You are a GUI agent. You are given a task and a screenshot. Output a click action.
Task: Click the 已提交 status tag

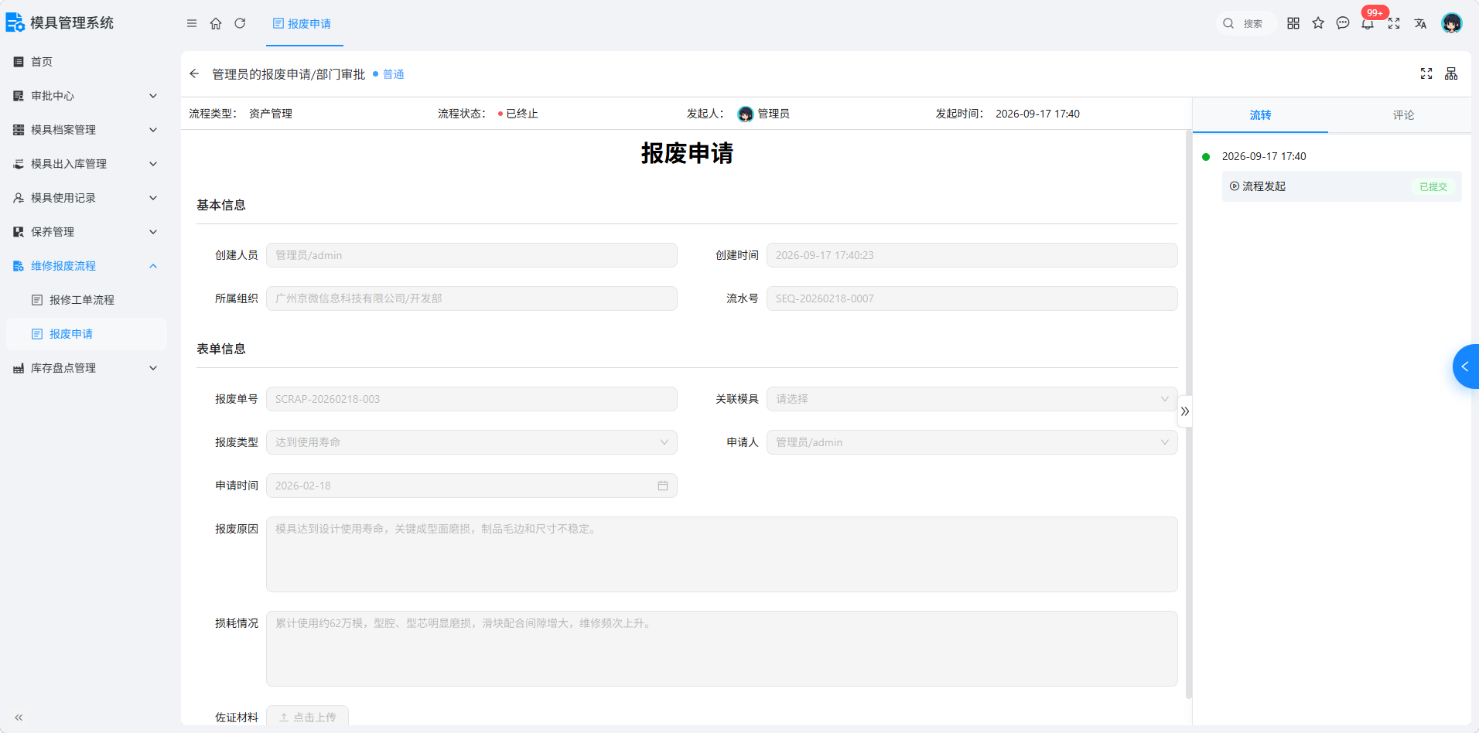click(1433, 186)
